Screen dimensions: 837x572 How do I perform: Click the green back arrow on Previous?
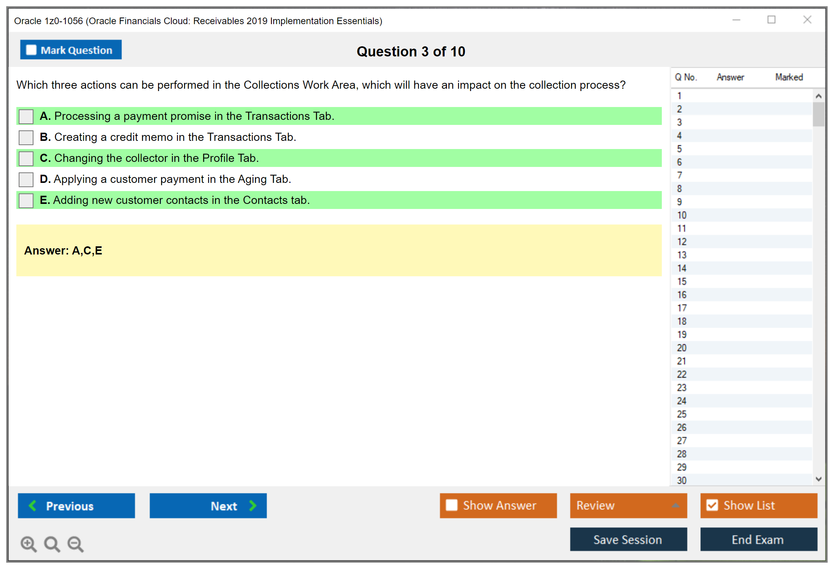[x=33, y=505]
